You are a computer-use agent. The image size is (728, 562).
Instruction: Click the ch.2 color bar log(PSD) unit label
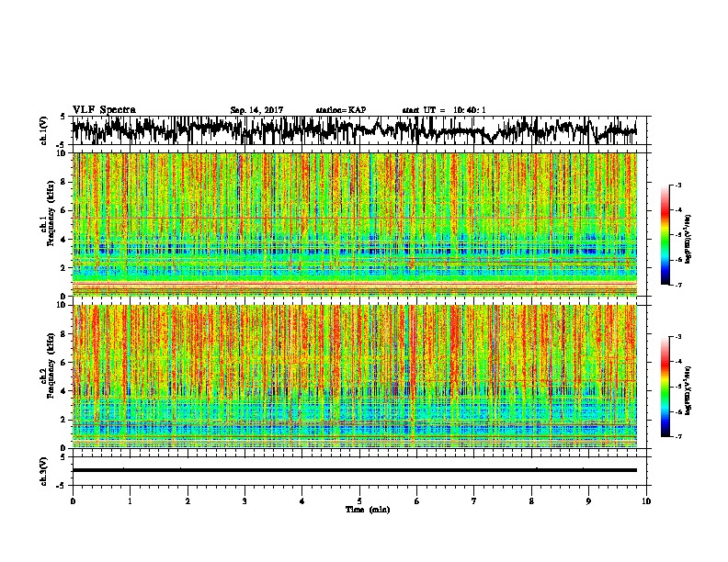[688, 390]
